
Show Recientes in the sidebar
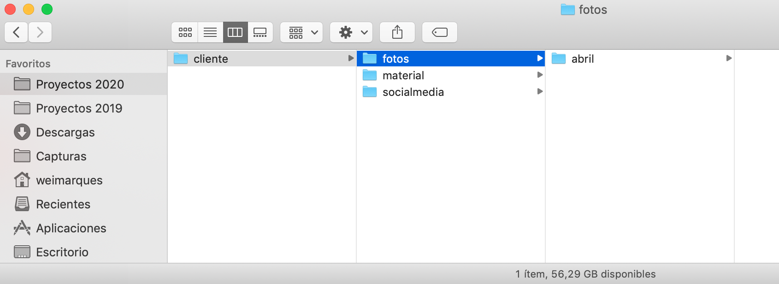63,204
